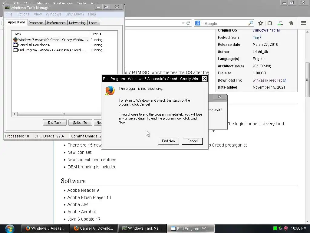Image resolution: width=310 pixels, height=233 pixels.
Task: Bookmark this page with star icon
Action: (x=261, y=23)
